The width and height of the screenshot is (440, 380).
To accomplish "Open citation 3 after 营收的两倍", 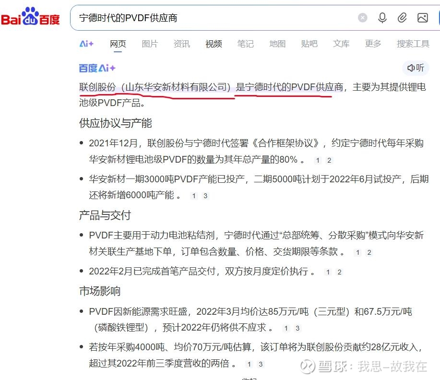I will coord(261,364).
